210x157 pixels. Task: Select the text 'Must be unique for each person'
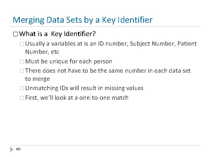point(69,62)
